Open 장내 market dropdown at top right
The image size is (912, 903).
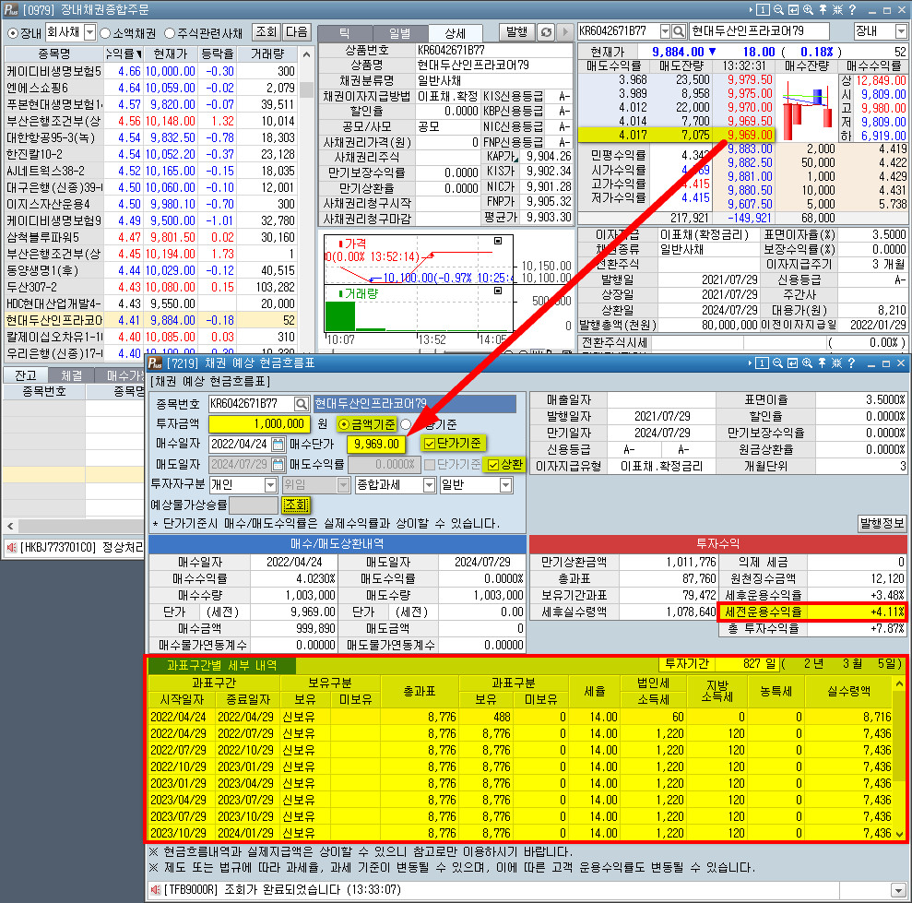pos(902,30)
